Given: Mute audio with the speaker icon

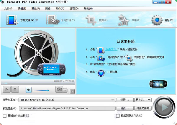Looking at the screenshot, I should 29,90.
